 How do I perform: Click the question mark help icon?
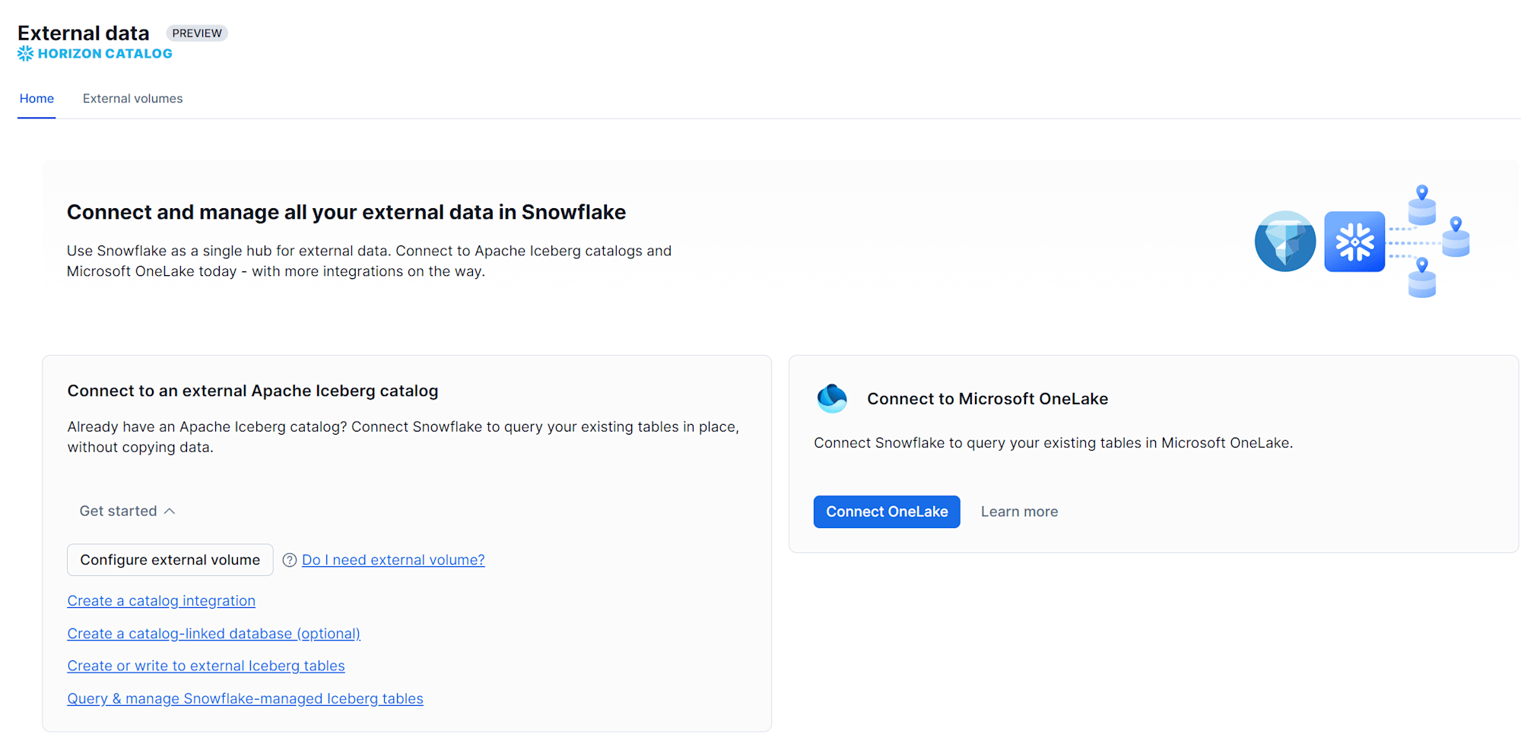290,560
